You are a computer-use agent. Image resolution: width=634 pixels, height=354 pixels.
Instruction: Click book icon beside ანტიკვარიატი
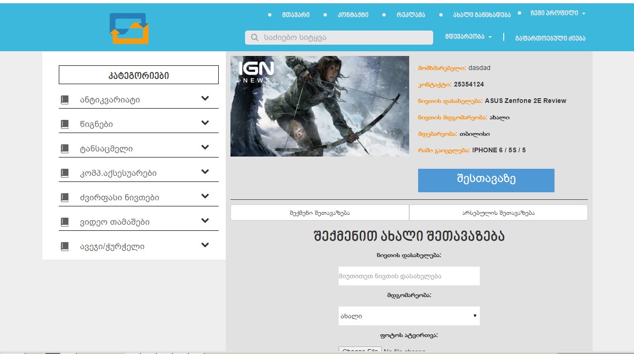pyautogui.click(x=65, y=100)
